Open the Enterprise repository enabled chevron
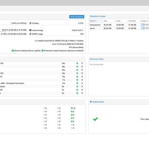This screenshot has height=149, width=149. [x=83, y=51]
